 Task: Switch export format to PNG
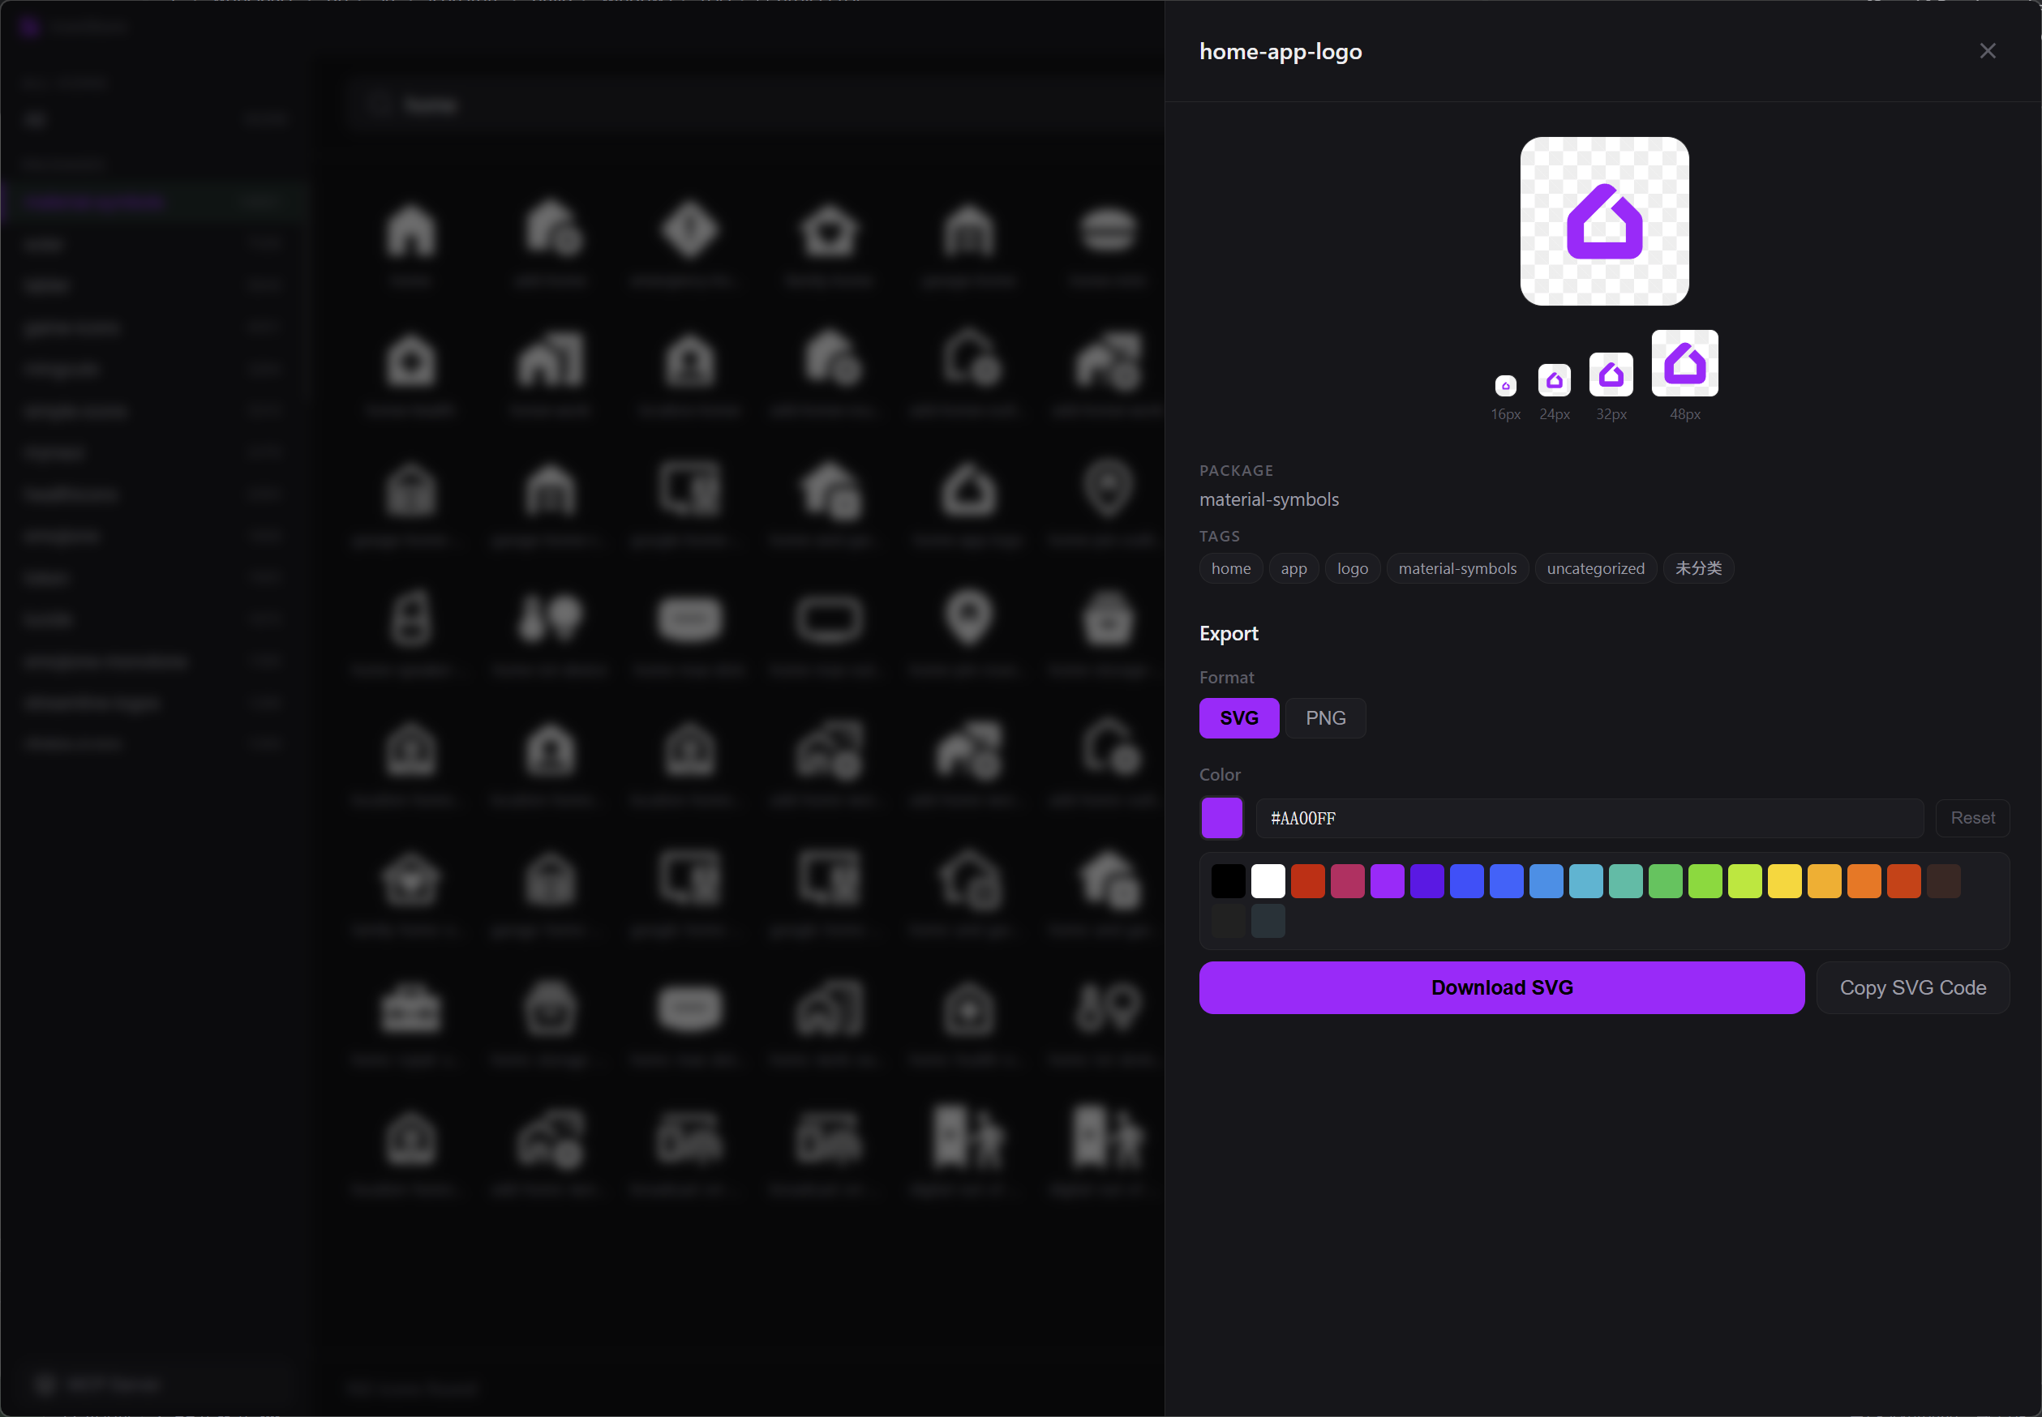pyautogui.click(x=1325, y=717)
